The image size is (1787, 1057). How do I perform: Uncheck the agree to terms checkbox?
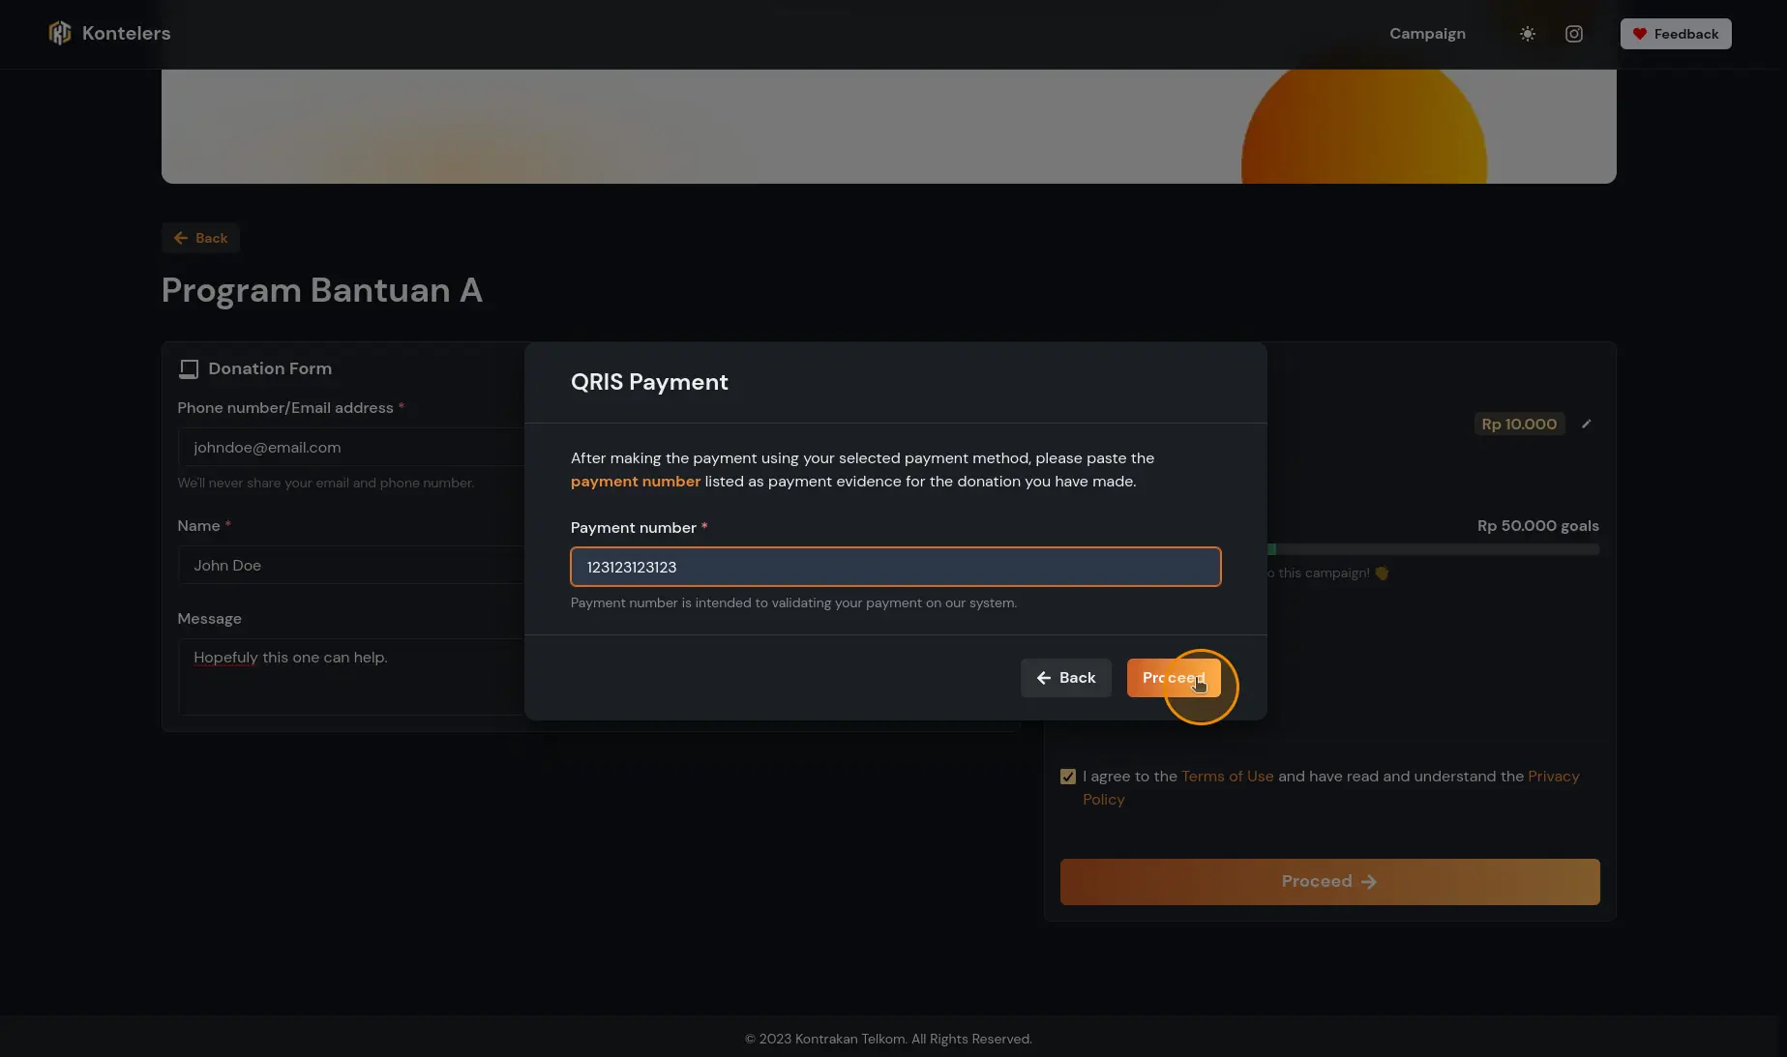[x=1068, y=777]
